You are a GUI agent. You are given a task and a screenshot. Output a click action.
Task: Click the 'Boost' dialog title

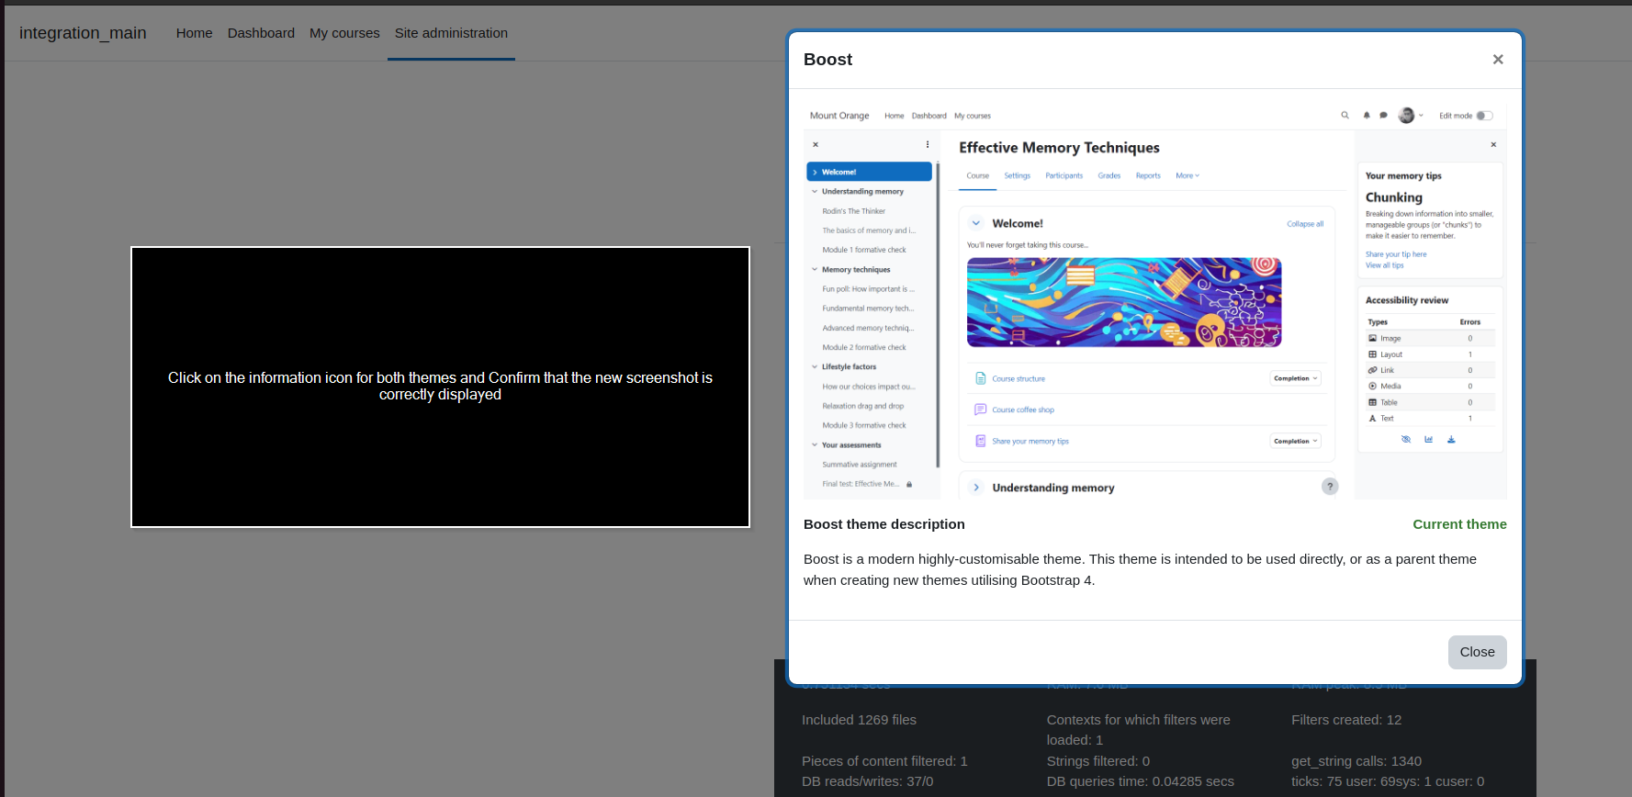pyautogui.click(x=827, y=60)
